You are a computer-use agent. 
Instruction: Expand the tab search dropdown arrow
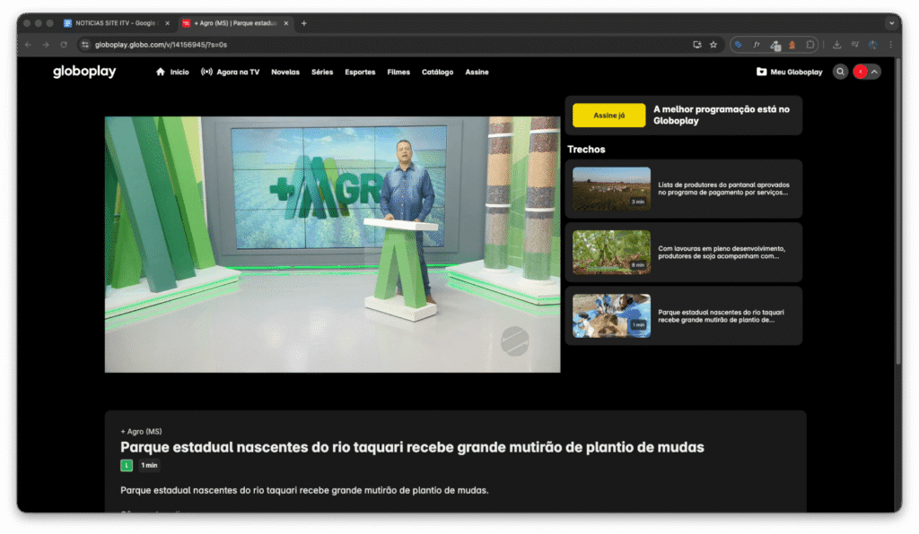[891, 23]
